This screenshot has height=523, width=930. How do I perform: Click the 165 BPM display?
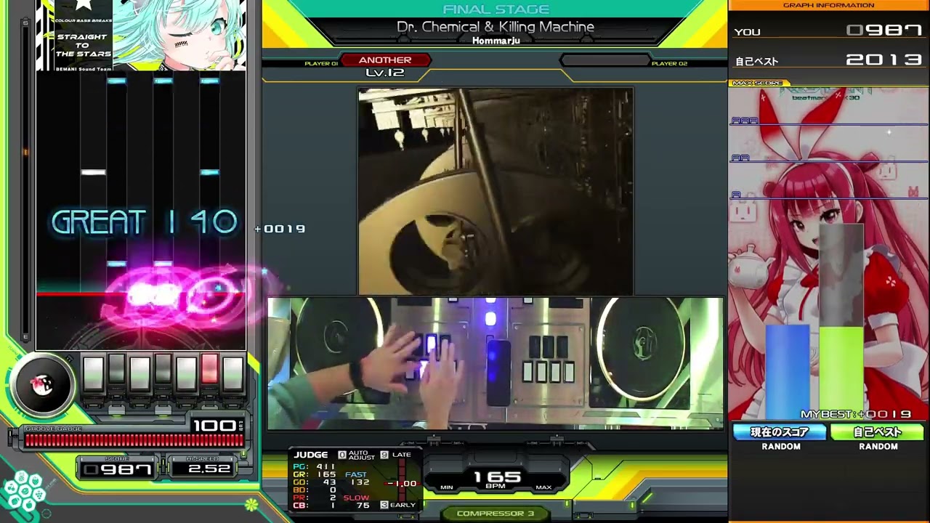click(497, 478)
